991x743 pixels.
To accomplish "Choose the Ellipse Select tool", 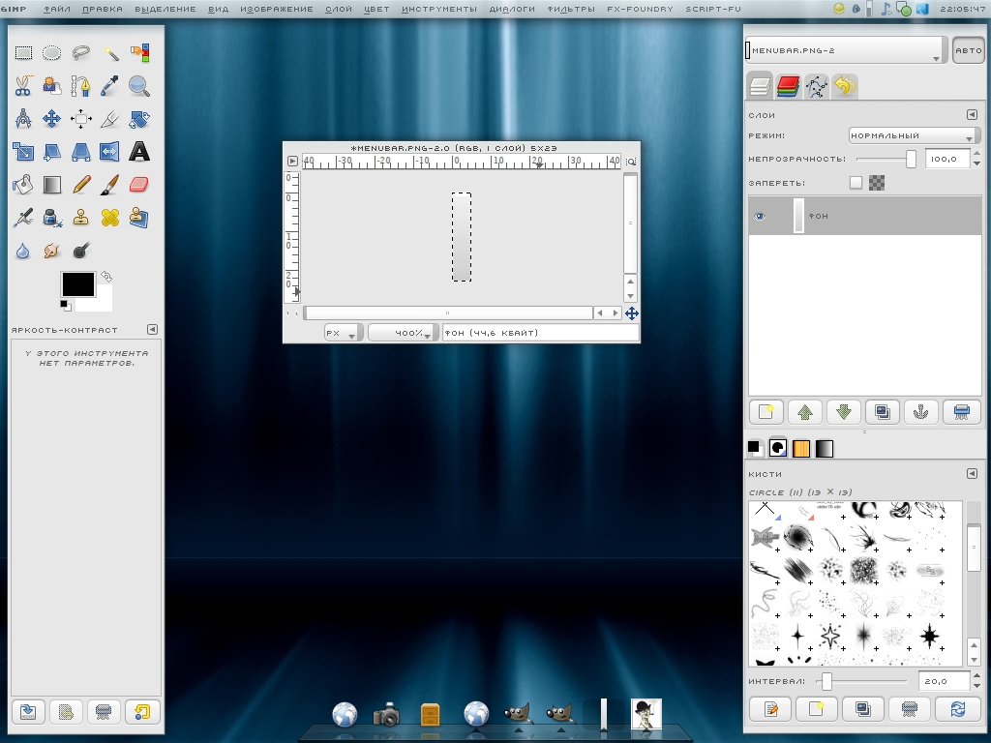I will [x=52, y=53].
